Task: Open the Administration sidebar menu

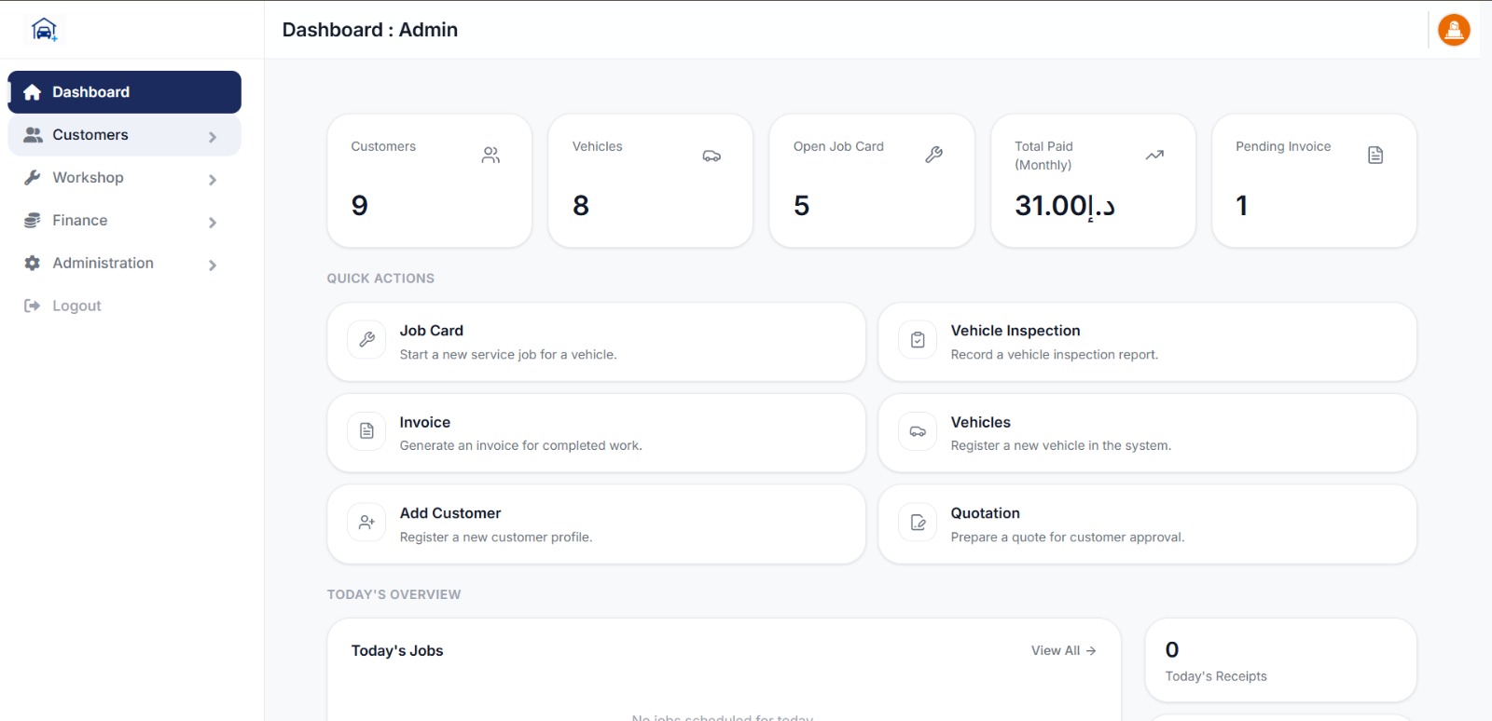Action: click(x=124, y=264)
